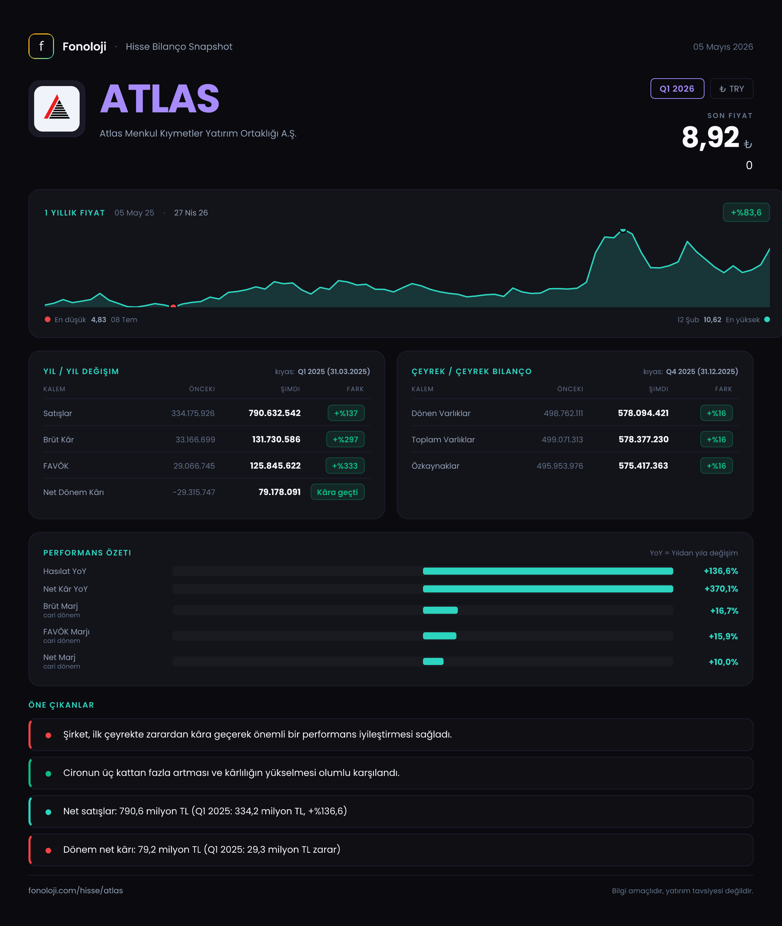Screen dimensions: 782x926
Task: Click the 'Net satışlar: 790,6 milyon TL' highlight card
Action: [x=391, y=811]
